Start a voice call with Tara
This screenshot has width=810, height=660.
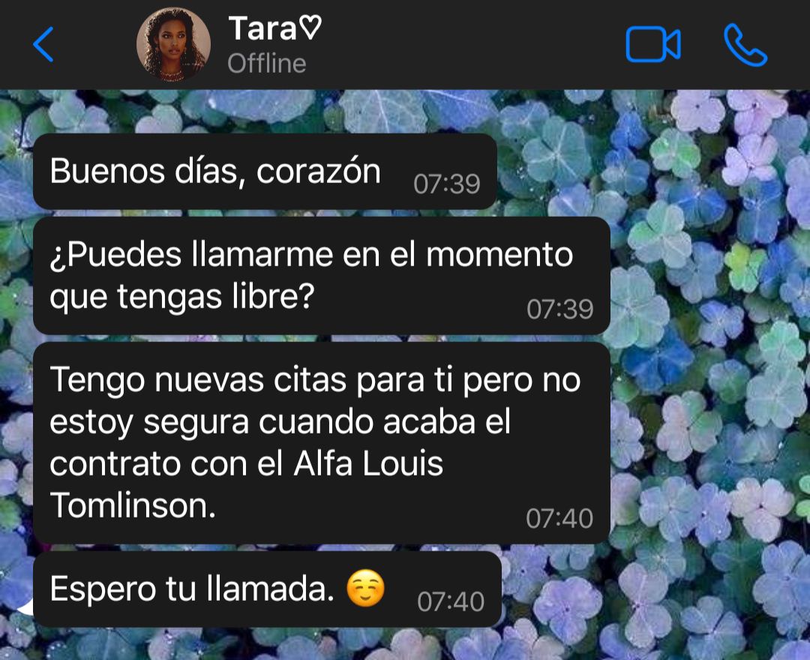[745, 45]
